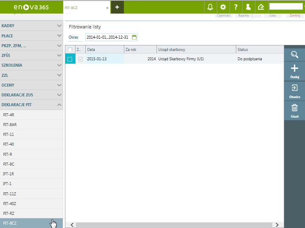Screen dimensions: 305x228
Task: Open settings gear icon in top bar
Action: pyautogui.click(x=223, y=7)
